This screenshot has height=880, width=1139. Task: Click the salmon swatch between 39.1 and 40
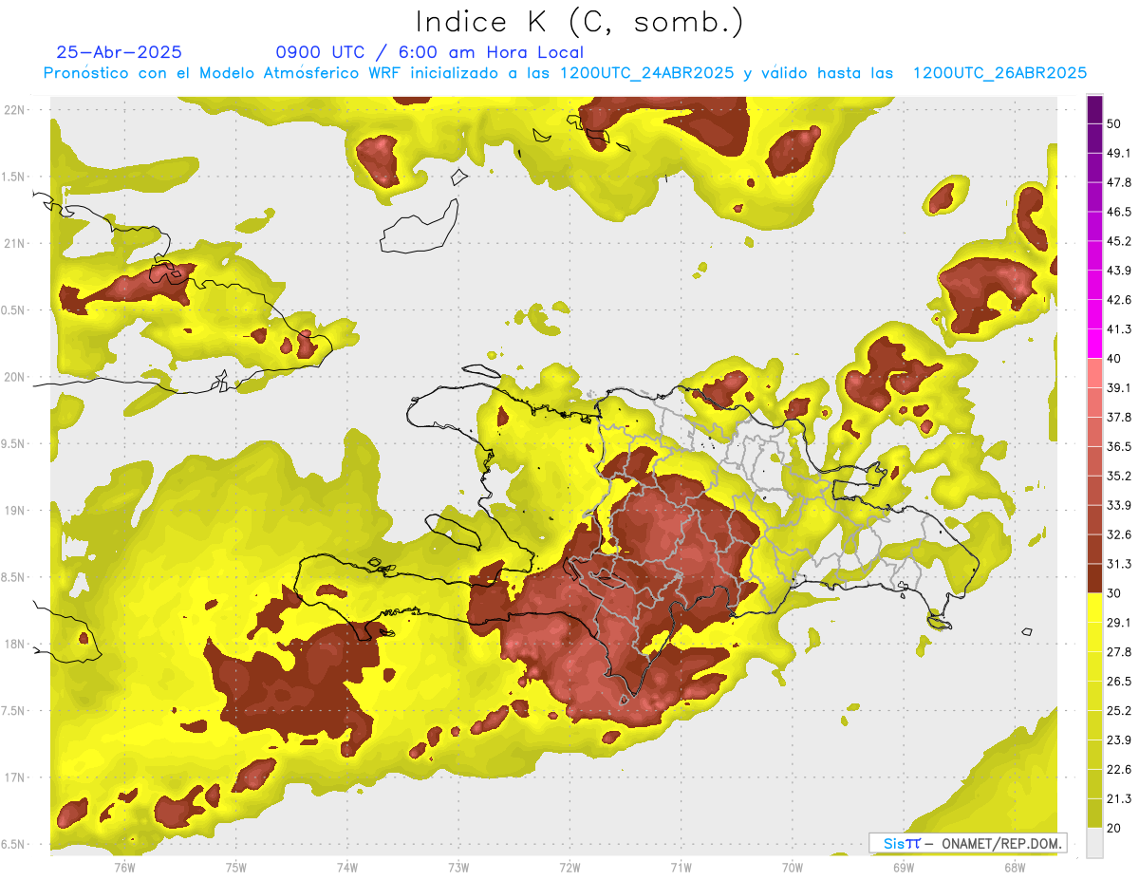(1095, 373)
